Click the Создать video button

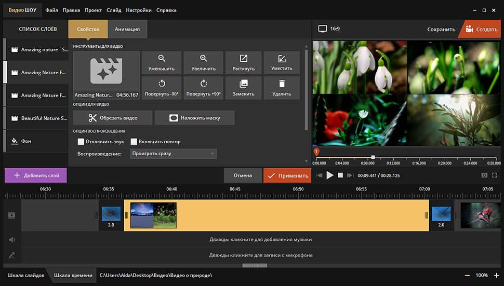pyautogui.click(x=481, y=29)
